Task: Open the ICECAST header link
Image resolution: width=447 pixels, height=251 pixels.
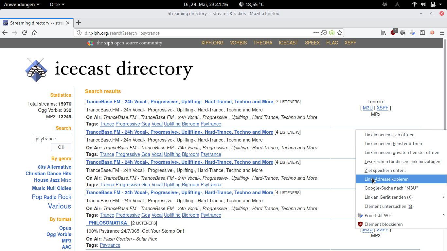Action: 289,43
